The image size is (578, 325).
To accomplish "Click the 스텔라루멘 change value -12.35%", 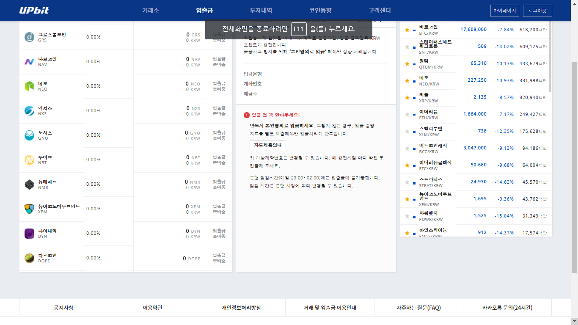I will coord(504,131).
